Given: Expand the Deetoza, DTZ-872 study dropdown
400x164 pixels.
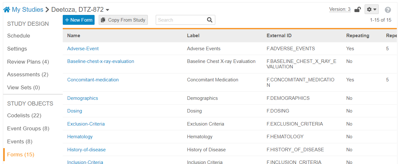Looking at the screenshot, I should [107, 10].
